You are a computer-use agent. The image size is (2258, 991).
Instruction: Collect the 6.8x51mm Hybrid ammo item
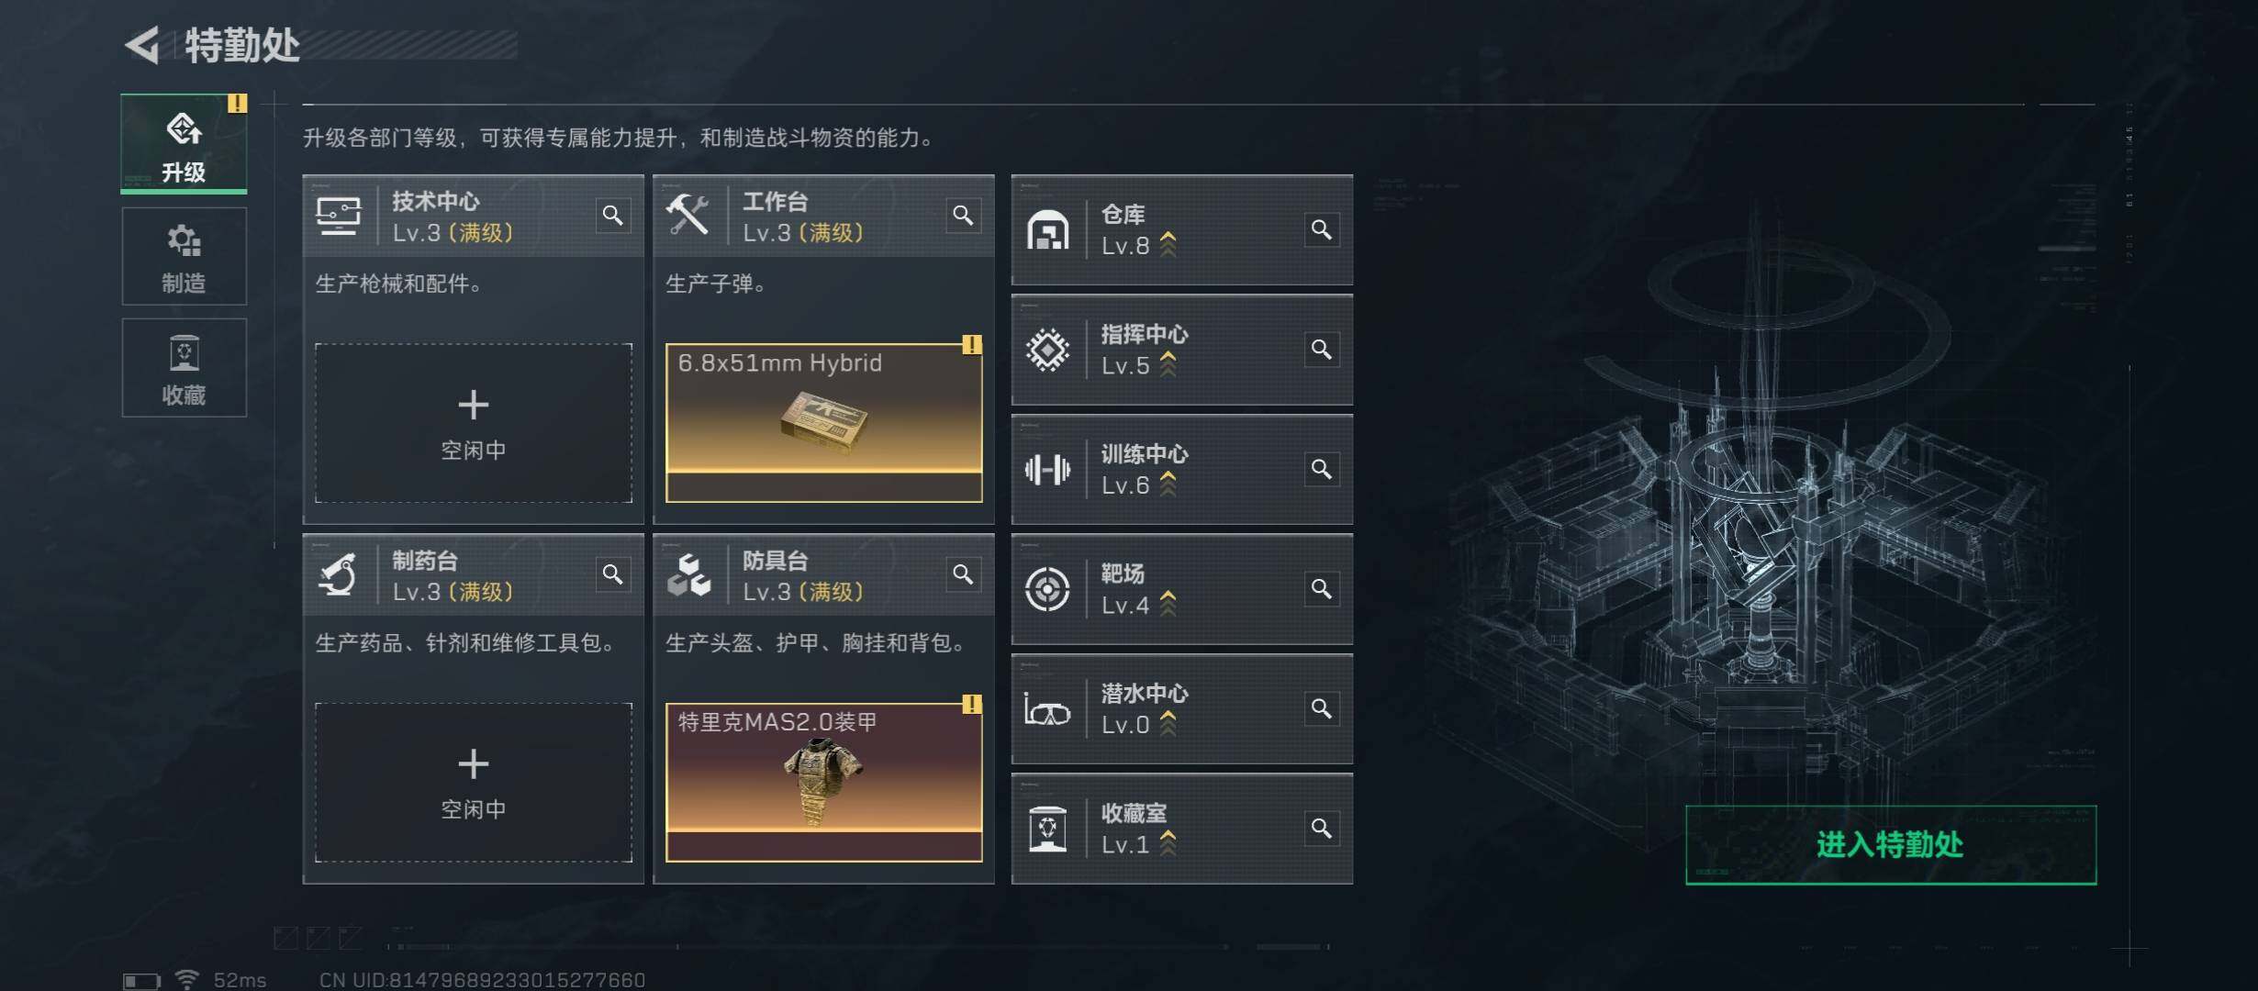click(824, 423)
